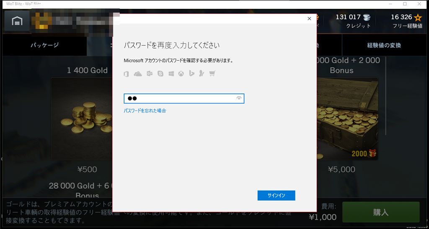Click the ¥500 price label
429x229 pixels.
[x=87, y=170]
